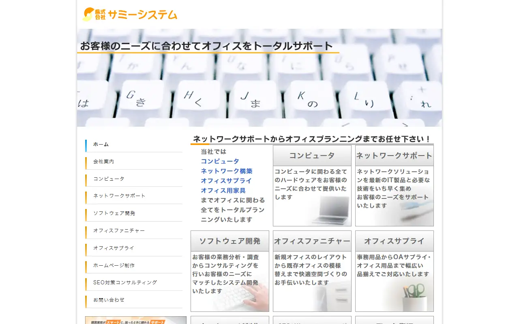Image resolution: width=519 pixels, height=324 pixels.
Task: Click the heading ネットワークサポートからオフィスプランニングまで
Action: (312, 139)
